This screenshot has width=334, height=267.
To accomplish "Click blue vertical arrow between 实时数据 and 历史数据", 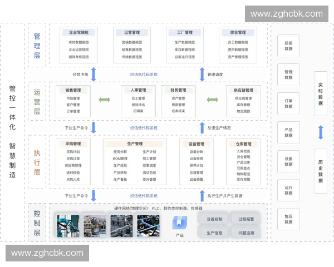I will pyautogui.click(x=320, y=132).
